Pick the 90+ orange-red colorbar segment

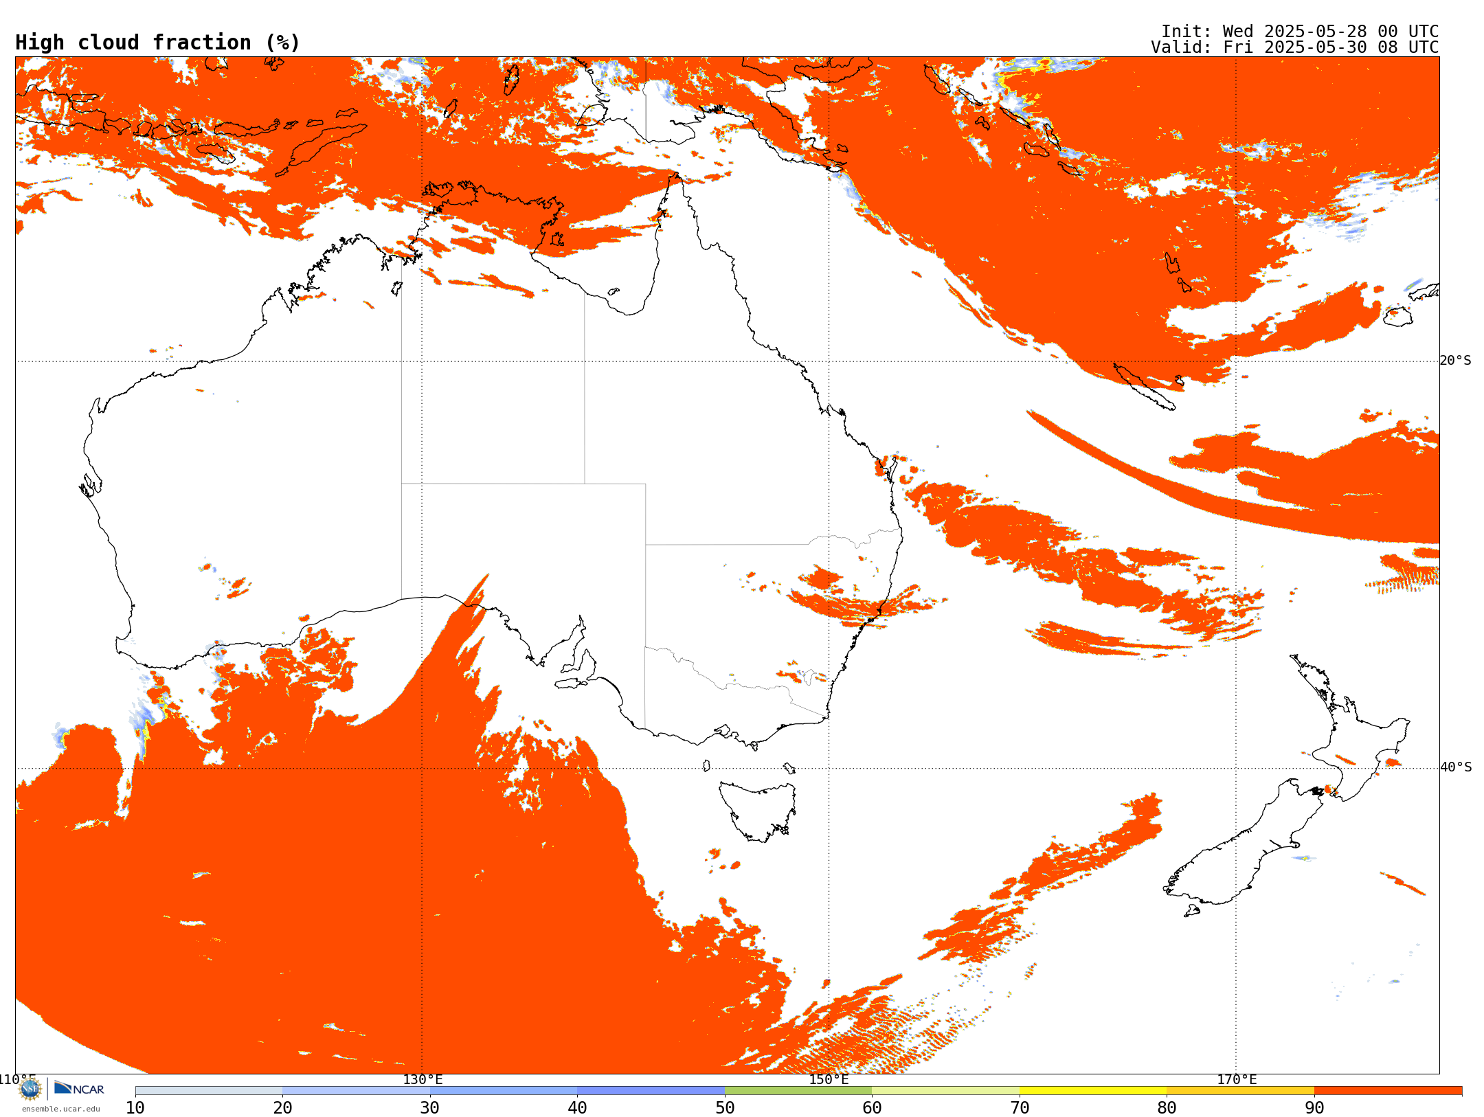point(1388,1091)
